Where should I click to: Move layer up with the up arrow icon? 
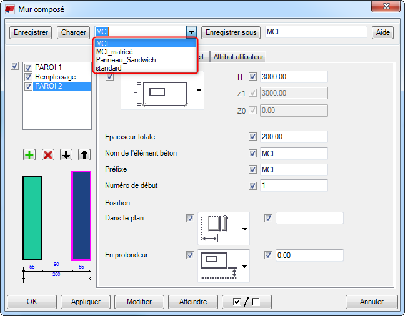(84, 155)
